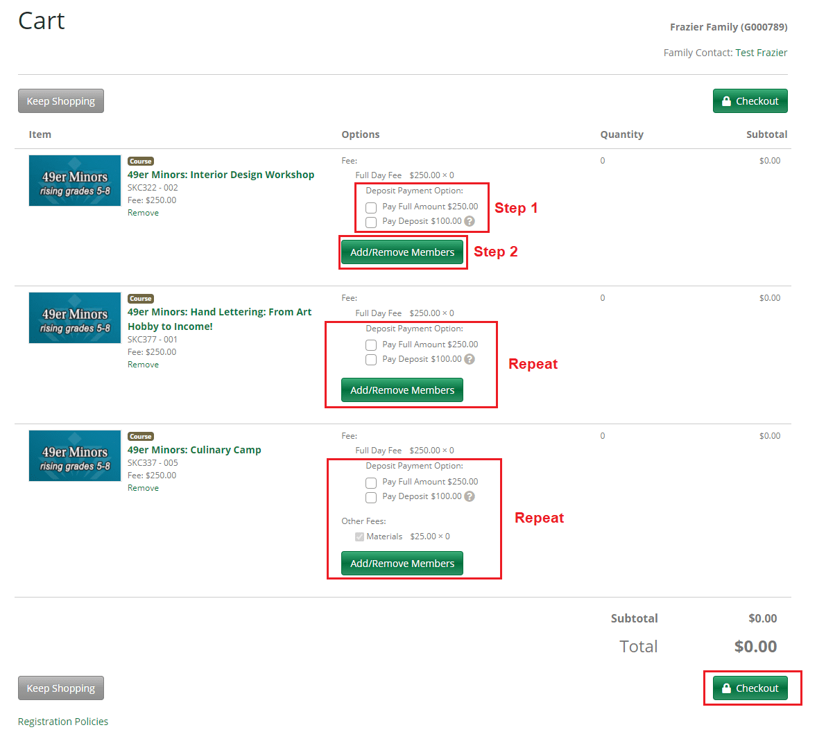Check Pay Deposit $100 for Interior Design Workshop
817x732 pixels.
pos(371,222)
